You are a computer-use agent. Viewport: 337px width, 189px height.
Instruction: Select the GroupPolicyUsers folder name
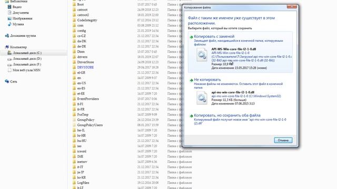[x=90, y=125]
